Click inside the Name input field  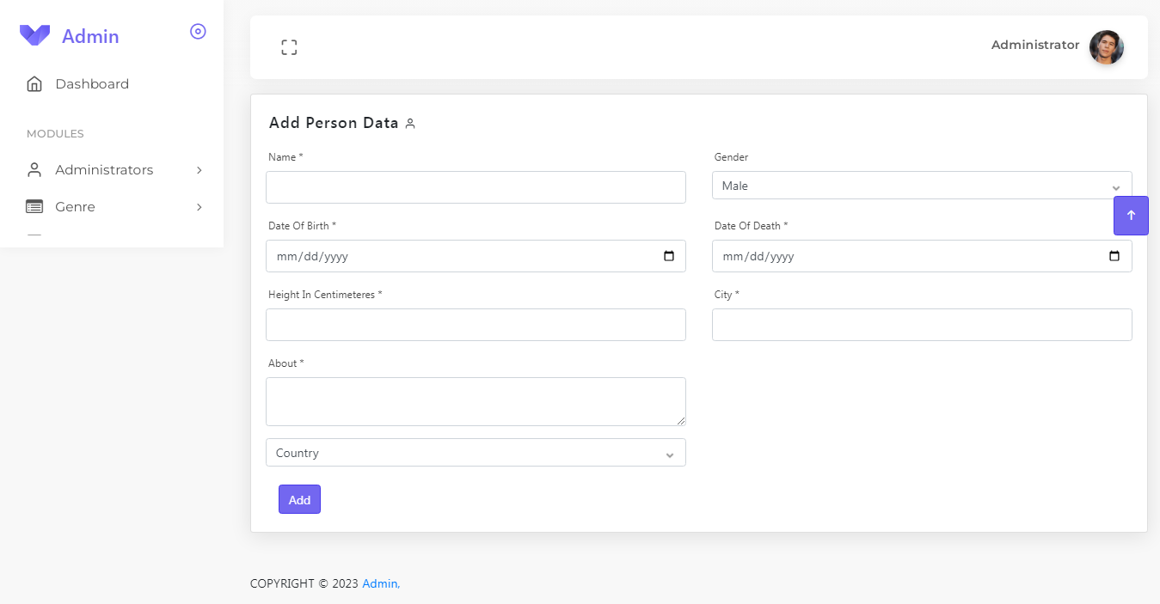pos(476,187)
